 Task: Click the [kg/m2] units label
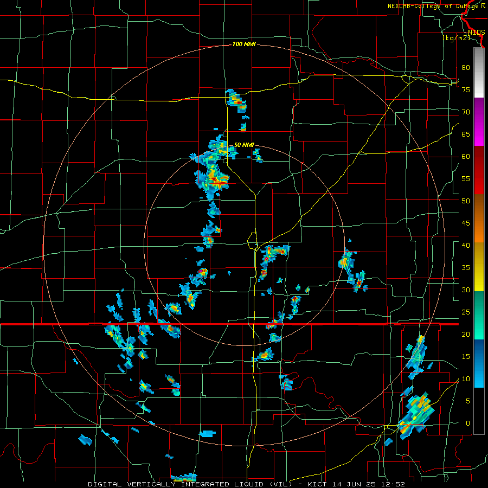[x=456, y=38]
